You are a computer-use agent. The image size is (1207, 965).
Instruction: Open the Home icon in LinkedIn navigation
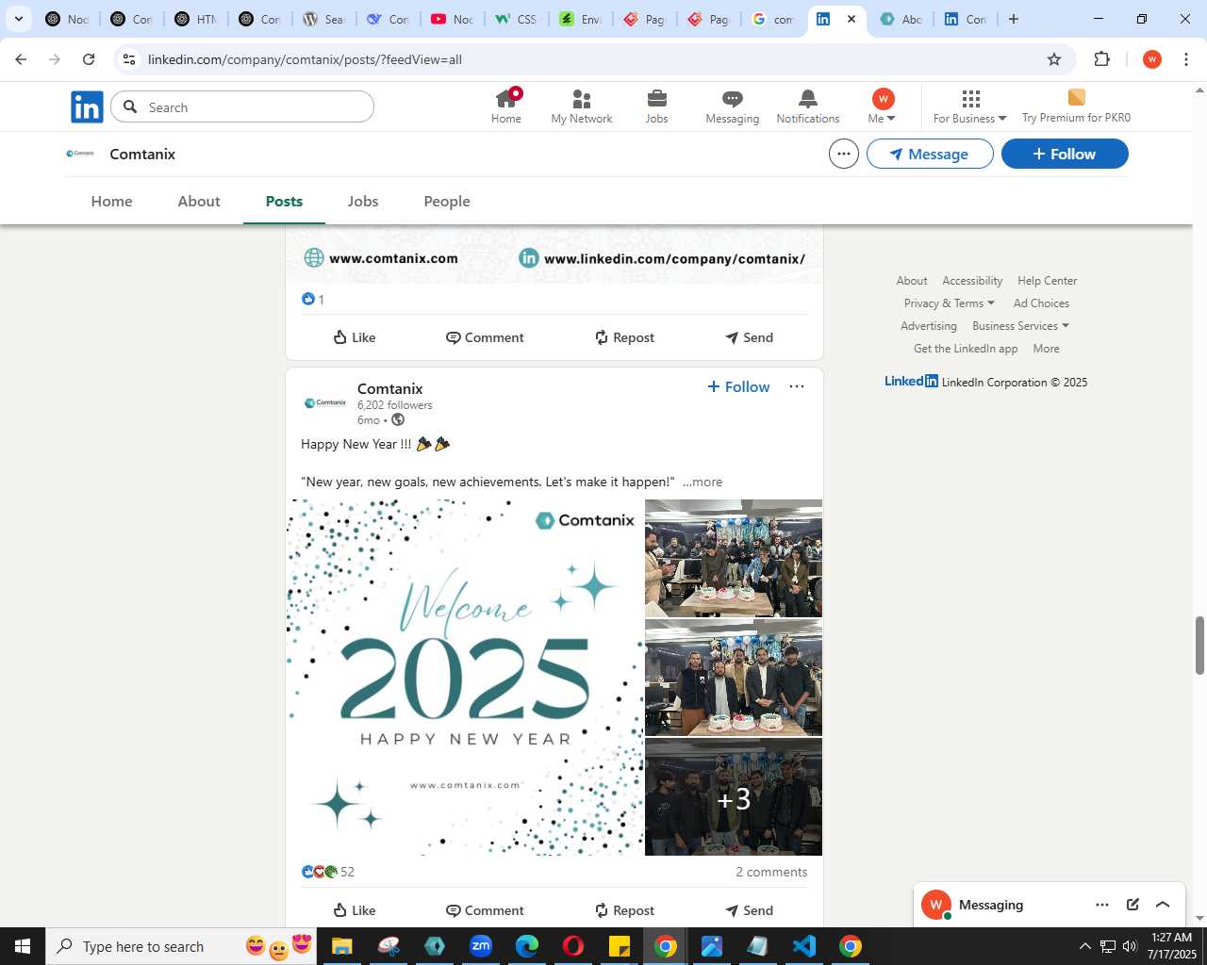pos(506,106)
